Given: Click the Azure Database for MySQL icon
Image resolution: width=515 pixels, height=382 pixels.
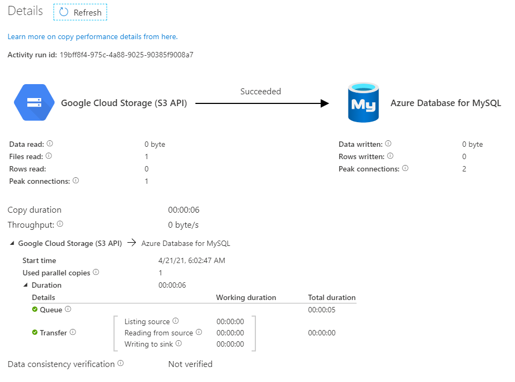Looking at the screenshot, I should [363, 102].
